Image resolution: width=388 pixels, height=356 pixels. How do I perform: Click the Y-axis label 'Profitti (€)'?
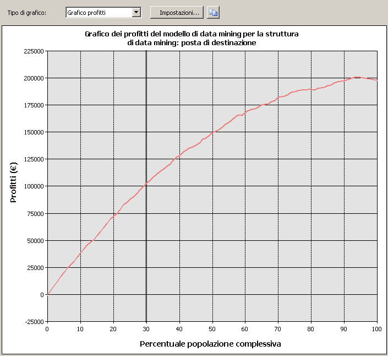coord(13,182)
